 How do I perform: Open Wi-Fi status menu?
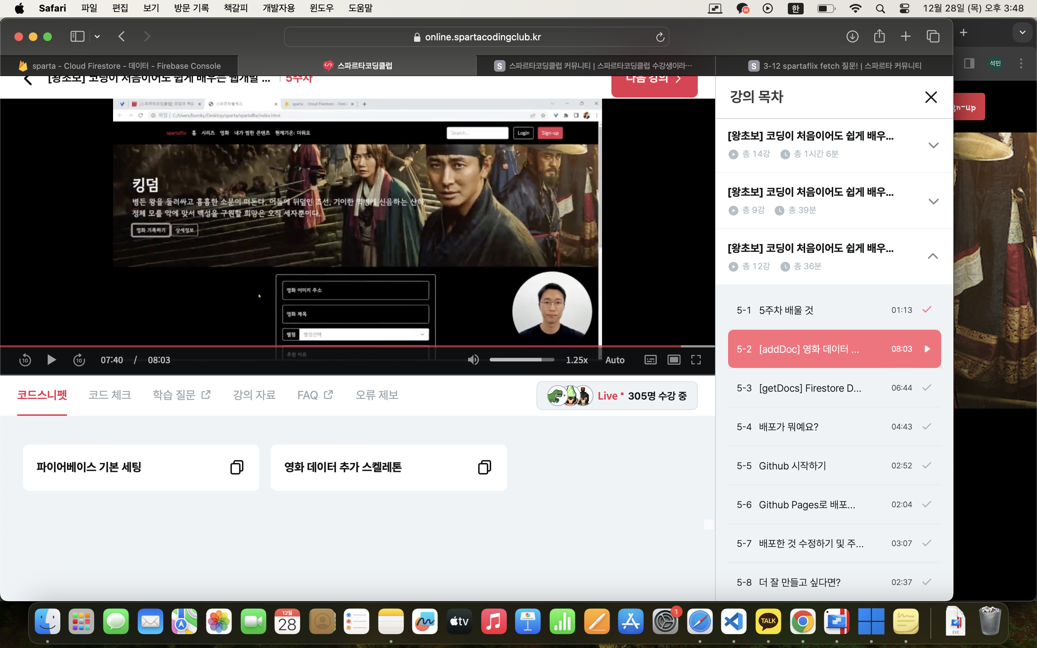(855, 9)
